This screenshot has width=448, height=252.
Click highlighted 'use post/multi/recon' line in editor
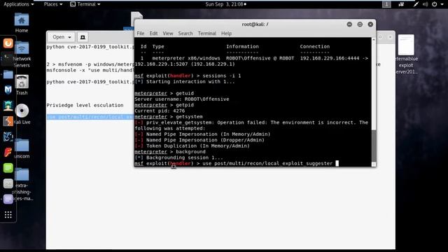[90, 117]
